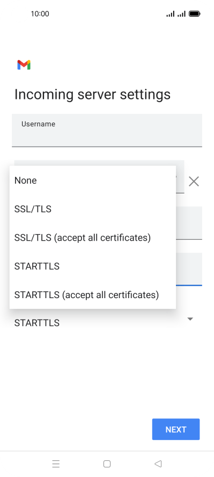Clear the password field with X icon

194,182
